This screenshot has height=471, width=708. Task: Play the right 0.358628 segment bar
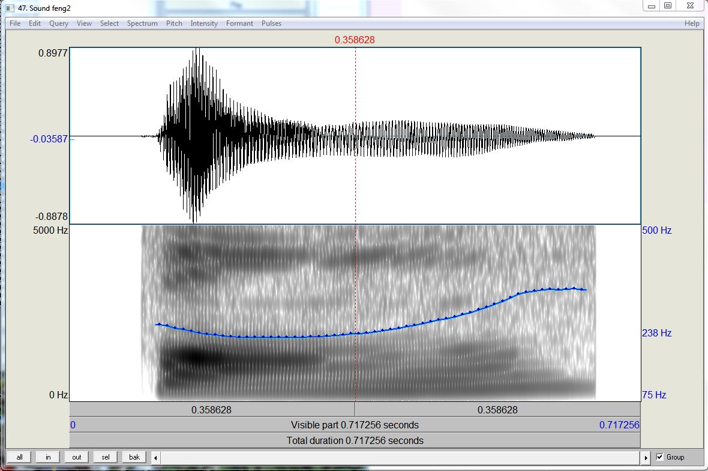(x=497, y=410)
